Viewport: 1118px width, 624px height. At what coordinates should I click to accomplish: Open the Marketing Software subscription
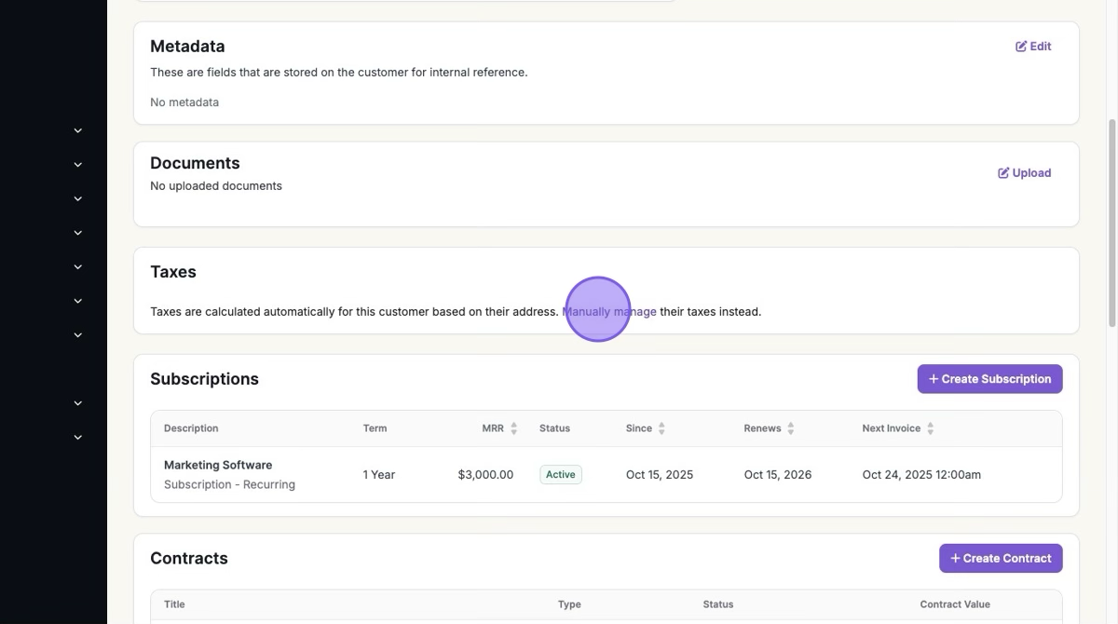coord(218,465)
